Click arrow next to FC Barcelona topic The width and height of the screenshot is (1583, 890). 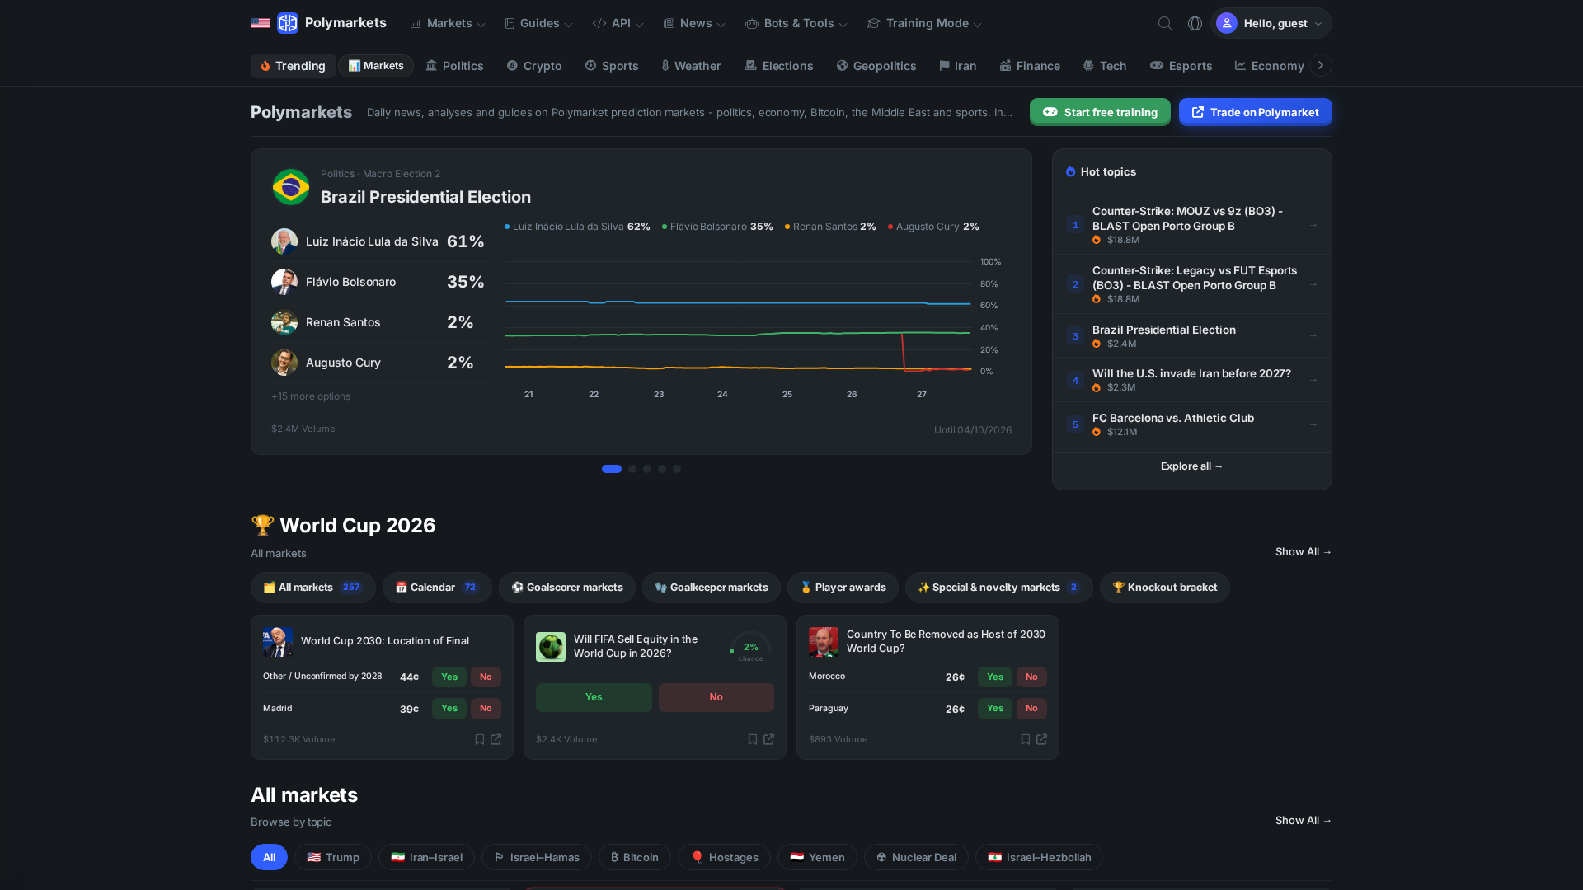pos(1313,424)
